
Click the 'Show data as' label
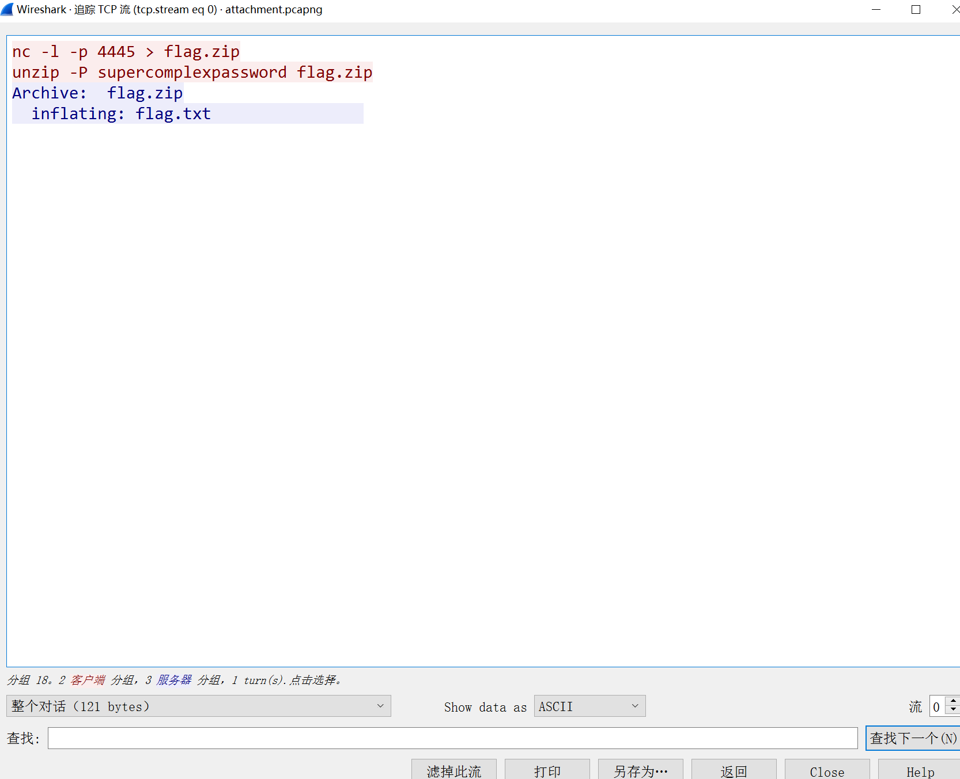click(x=485, y=707)
